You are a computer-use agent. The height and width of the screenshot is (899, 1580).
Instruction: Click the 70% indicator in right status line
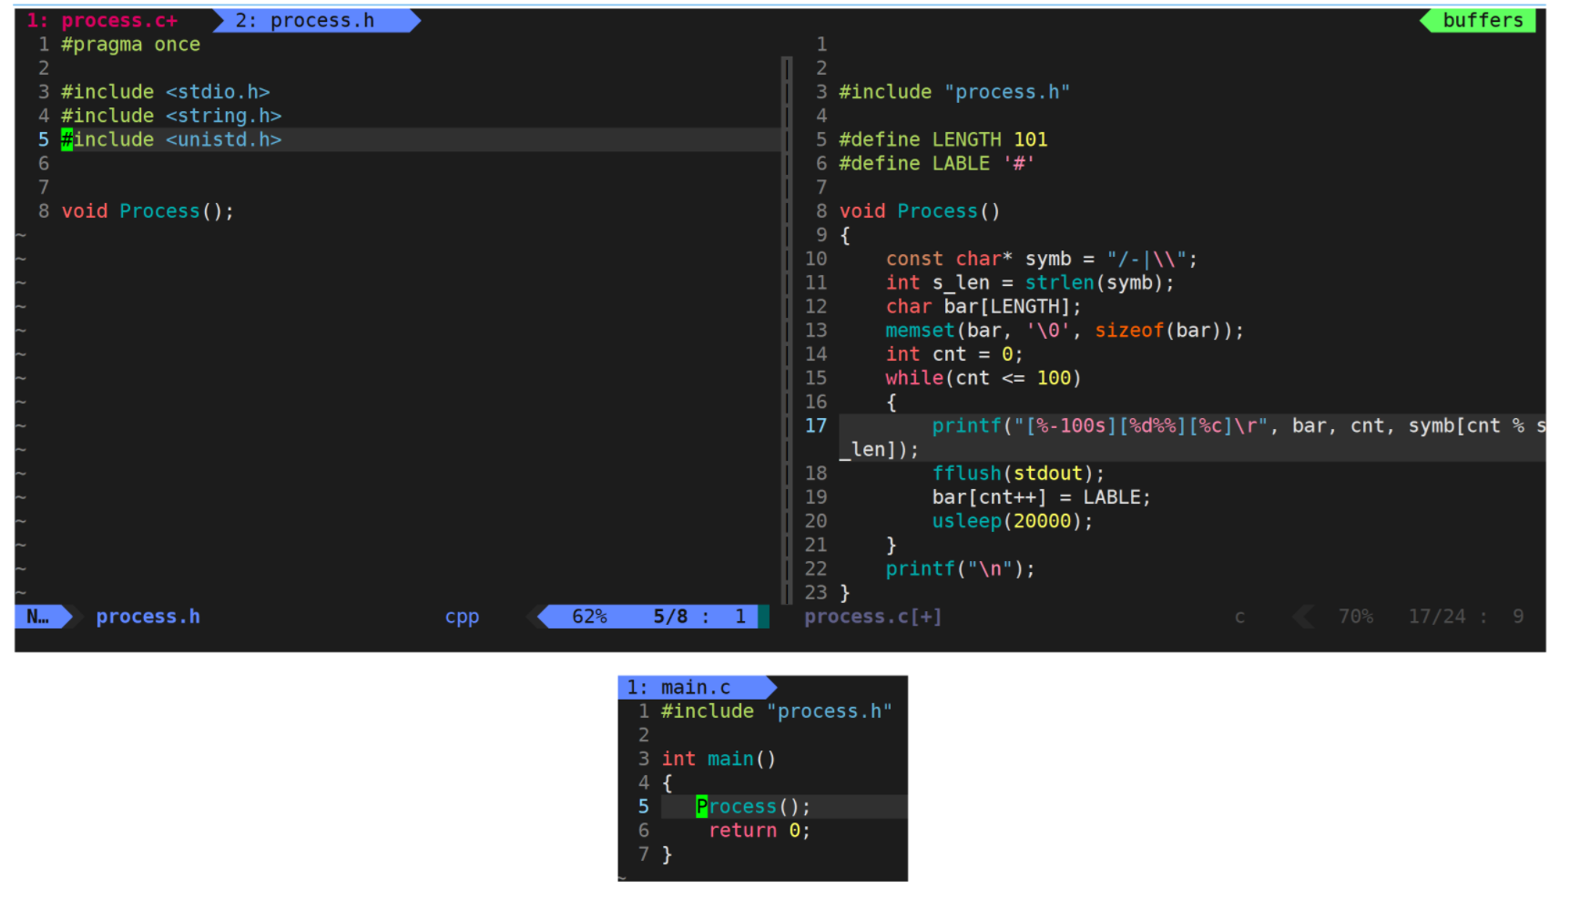click(x=1355, y=617)
